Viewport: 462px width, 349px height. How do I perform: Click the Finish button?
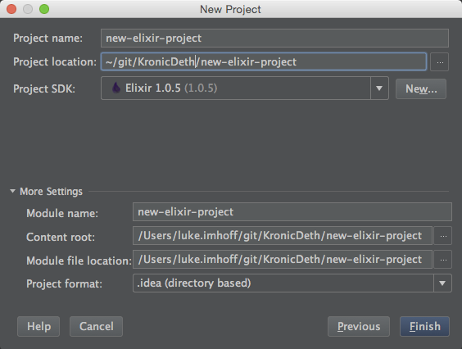(424, 326)
